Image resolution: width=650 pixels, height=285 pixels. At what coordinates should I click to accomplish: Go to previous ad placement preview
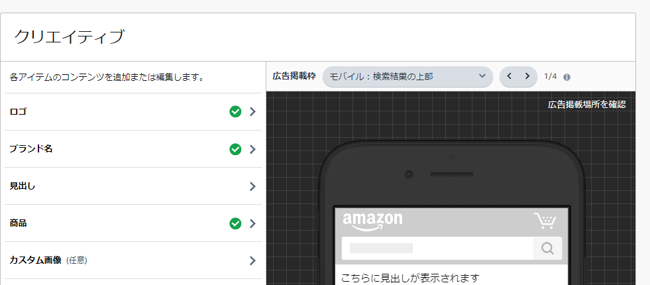click(x=509, y=76)
